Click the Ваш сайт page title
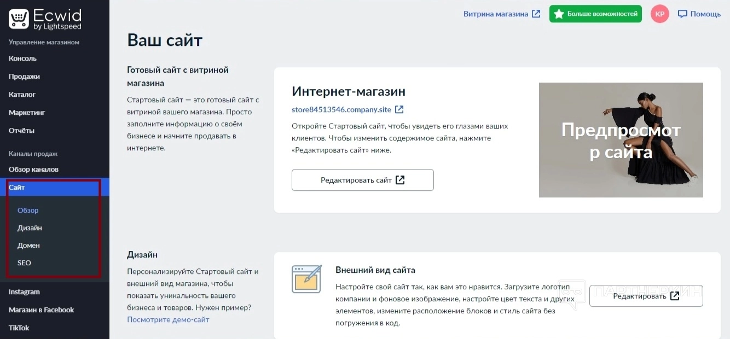 tap(165, 40)
